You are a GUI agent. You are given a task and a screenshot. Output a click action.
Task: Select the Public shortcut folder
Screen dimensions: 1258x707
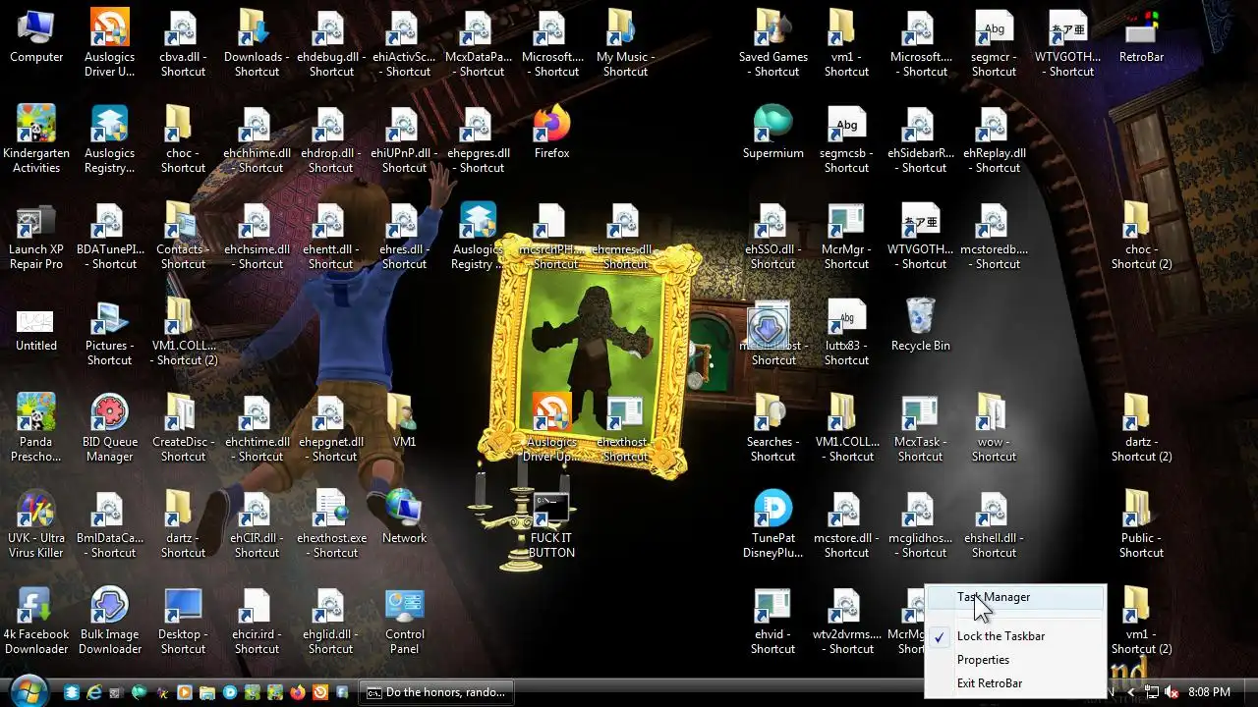(1141, 525)
